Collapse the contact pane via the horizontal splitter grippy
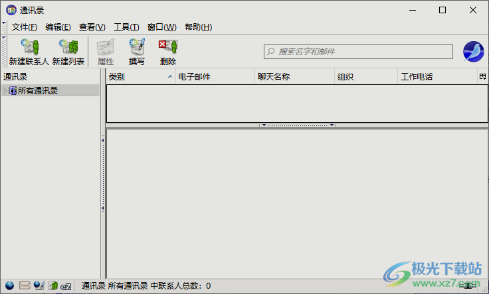The image size is (489, 294). (x=297, y=125)
